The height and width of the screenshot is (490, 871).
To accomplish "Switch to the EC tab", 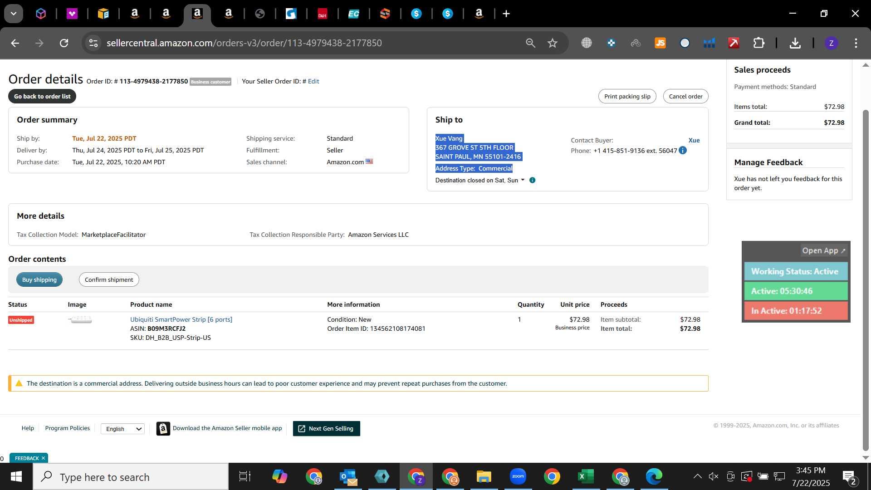I will point(354,14).
